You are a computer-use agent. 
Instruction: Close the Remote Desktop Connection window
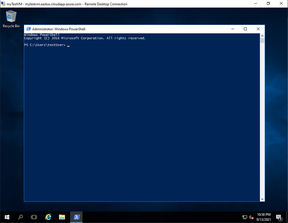coord(281,4)
